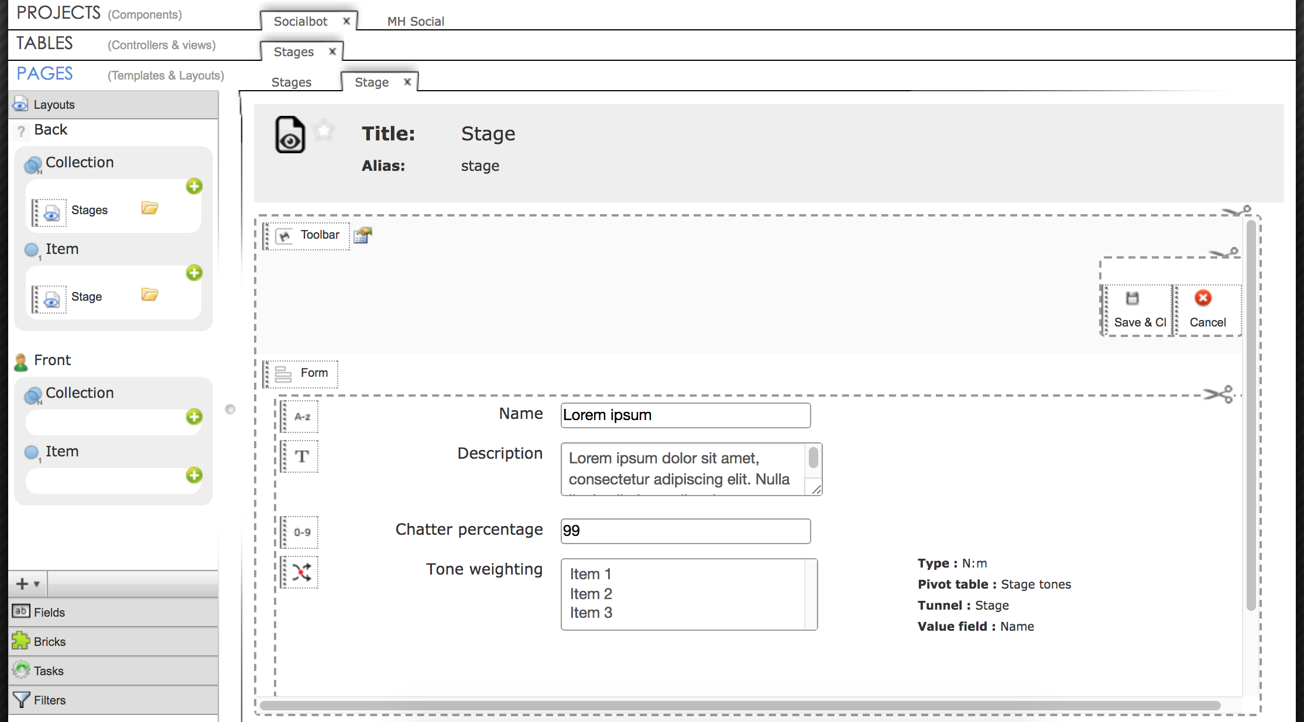Click the horizontal scrollbar under the form
The width and height of the screenshot is (1304, 722).
[x=740, y=706]
